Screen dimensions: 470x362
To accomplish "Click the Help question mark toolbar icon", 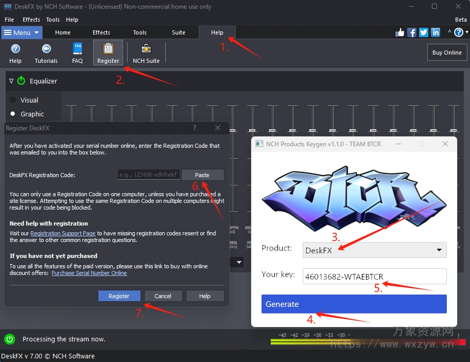I will click(x=15, y=53).
